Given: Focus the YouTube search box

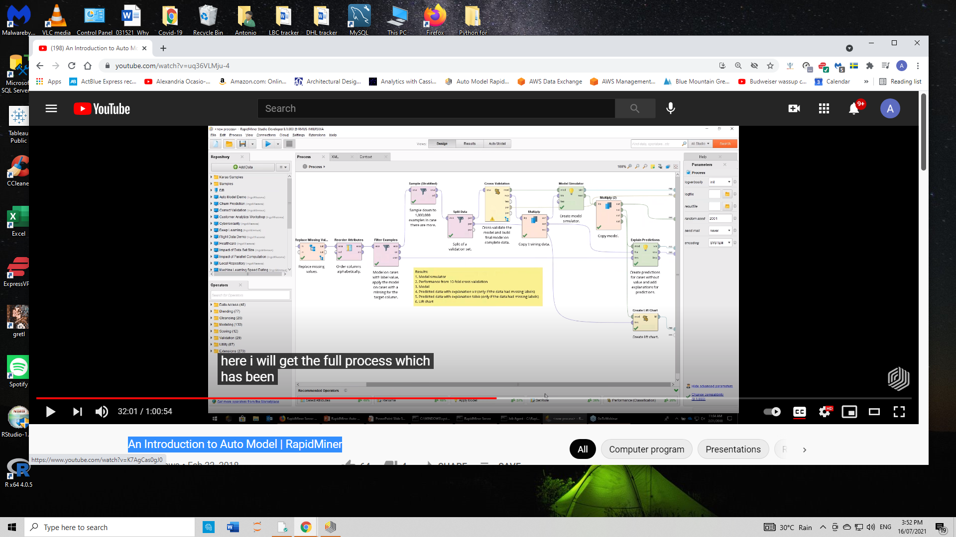Looking at the screenshot, I should click(436, 108).
